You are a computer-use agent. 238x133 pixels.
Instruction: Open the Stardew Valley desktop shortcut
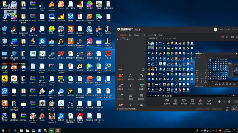(51, 81)
